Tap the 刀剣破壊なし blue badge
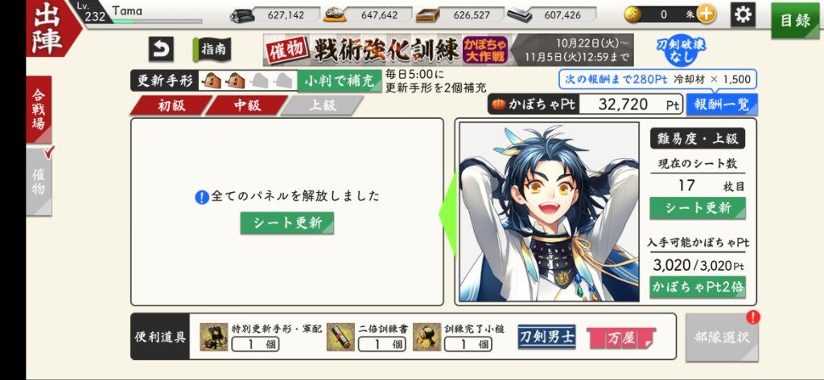The image size is (824, 380). coord(681,51)
